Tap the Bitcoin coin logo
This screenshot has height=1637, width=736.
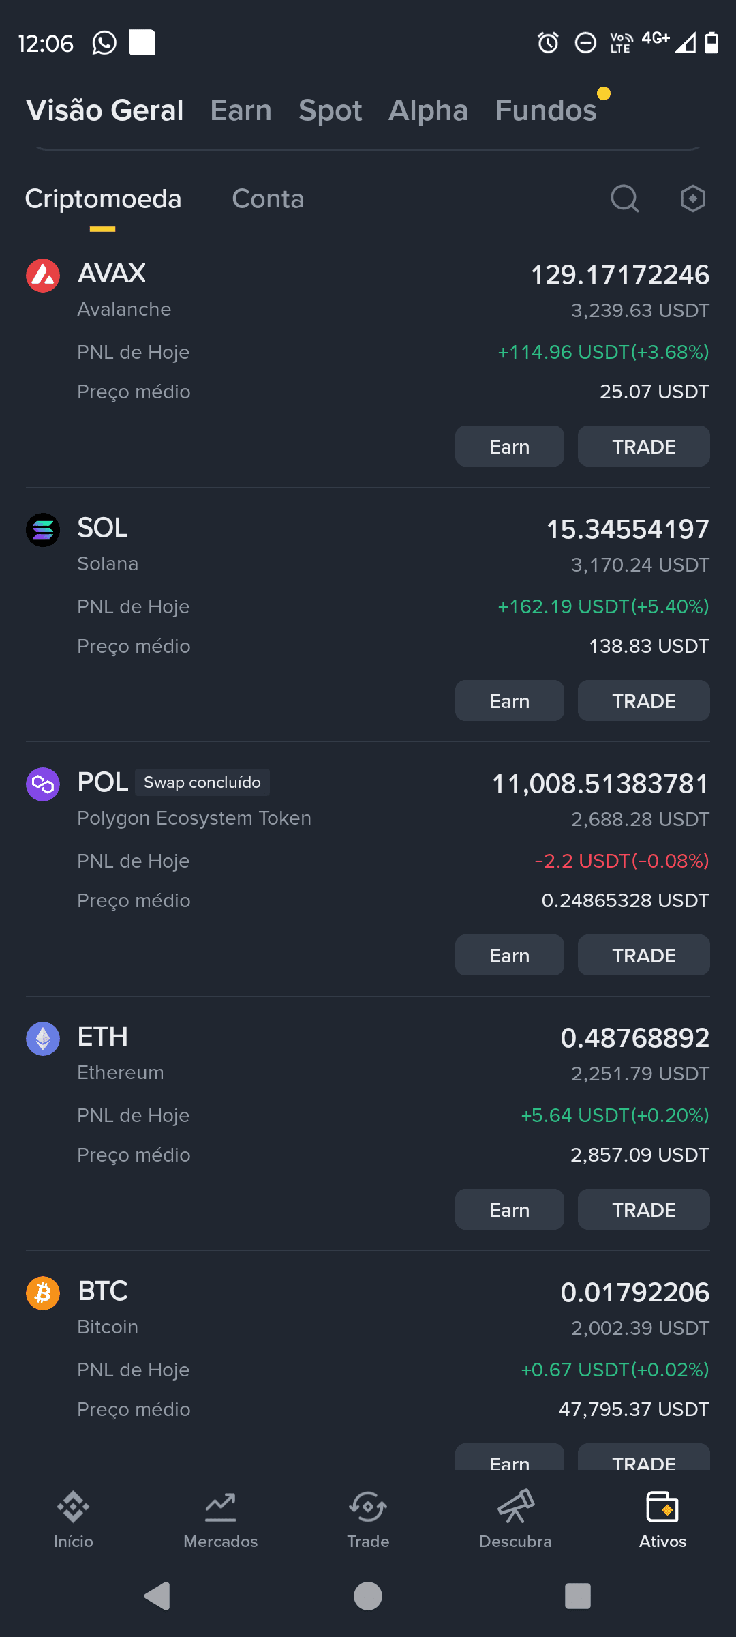[43, 1293]
